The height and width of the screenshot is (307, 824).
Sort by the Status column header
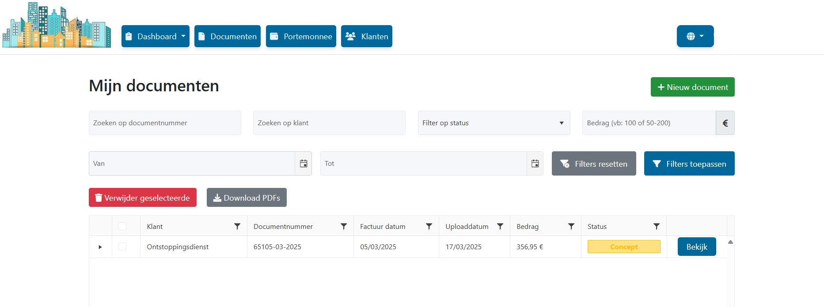click(x=597, y=226)
